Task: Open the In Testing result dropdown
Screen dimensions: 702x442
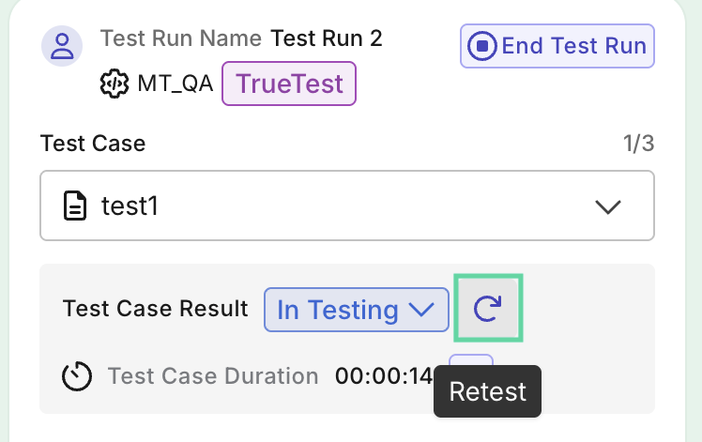Action: pos(357,310)
